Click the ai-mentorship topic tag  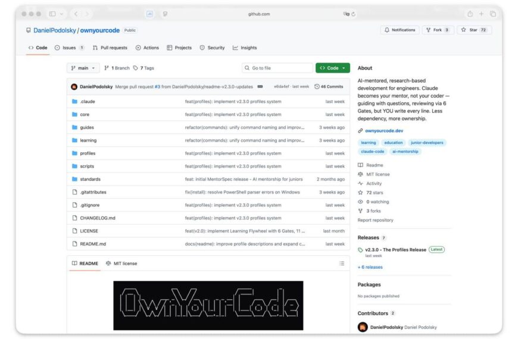[x=405, y=152]
